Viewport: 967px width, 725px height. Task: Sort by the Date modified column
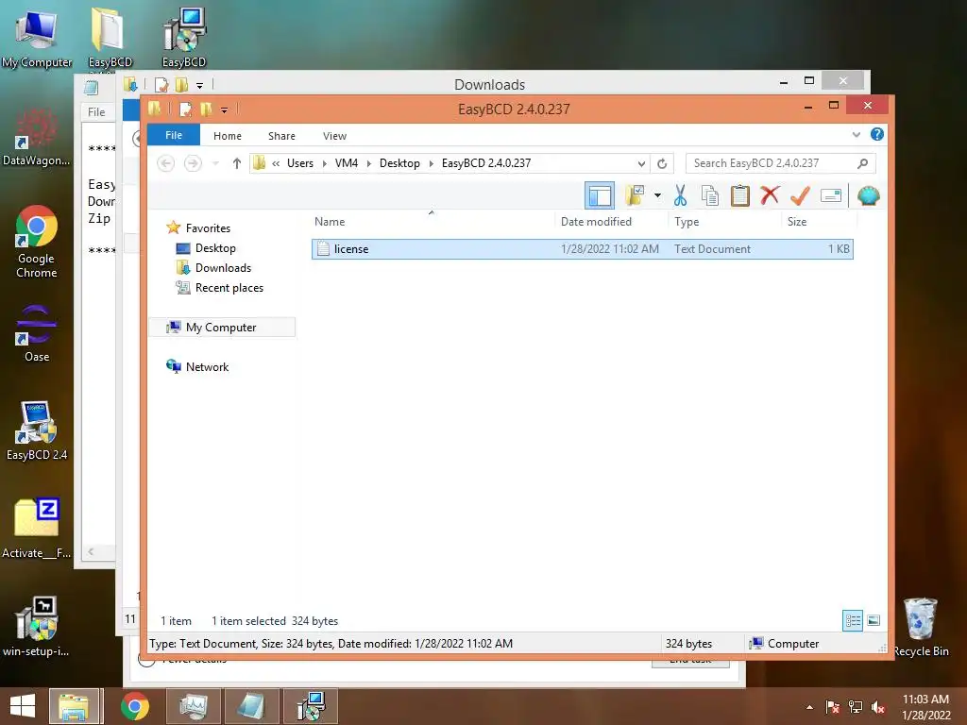tap(597, 221)
